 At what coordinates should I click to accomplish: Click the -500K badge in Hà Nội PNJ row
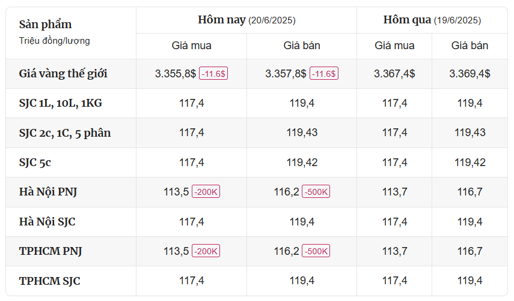click(316, 192)
